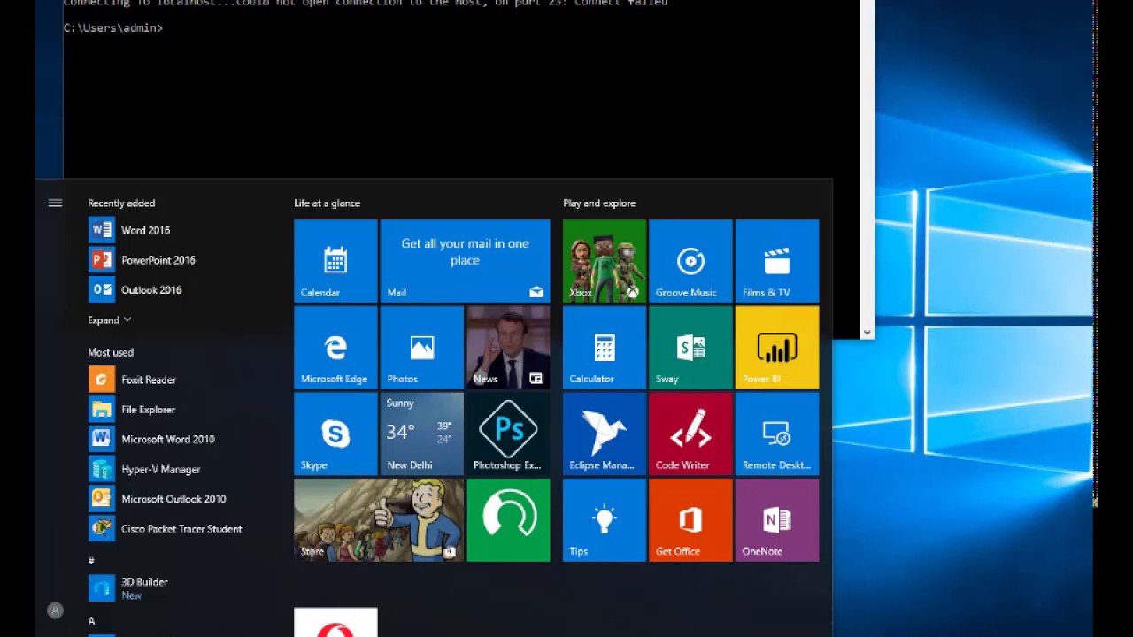Select the Life at a glance heading
This screenshot has height=637, width=1133.
click(x=327, y=203)
